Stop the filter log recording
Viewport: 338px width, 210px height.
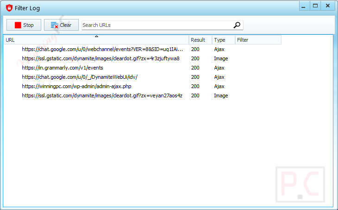click(24, 25)
